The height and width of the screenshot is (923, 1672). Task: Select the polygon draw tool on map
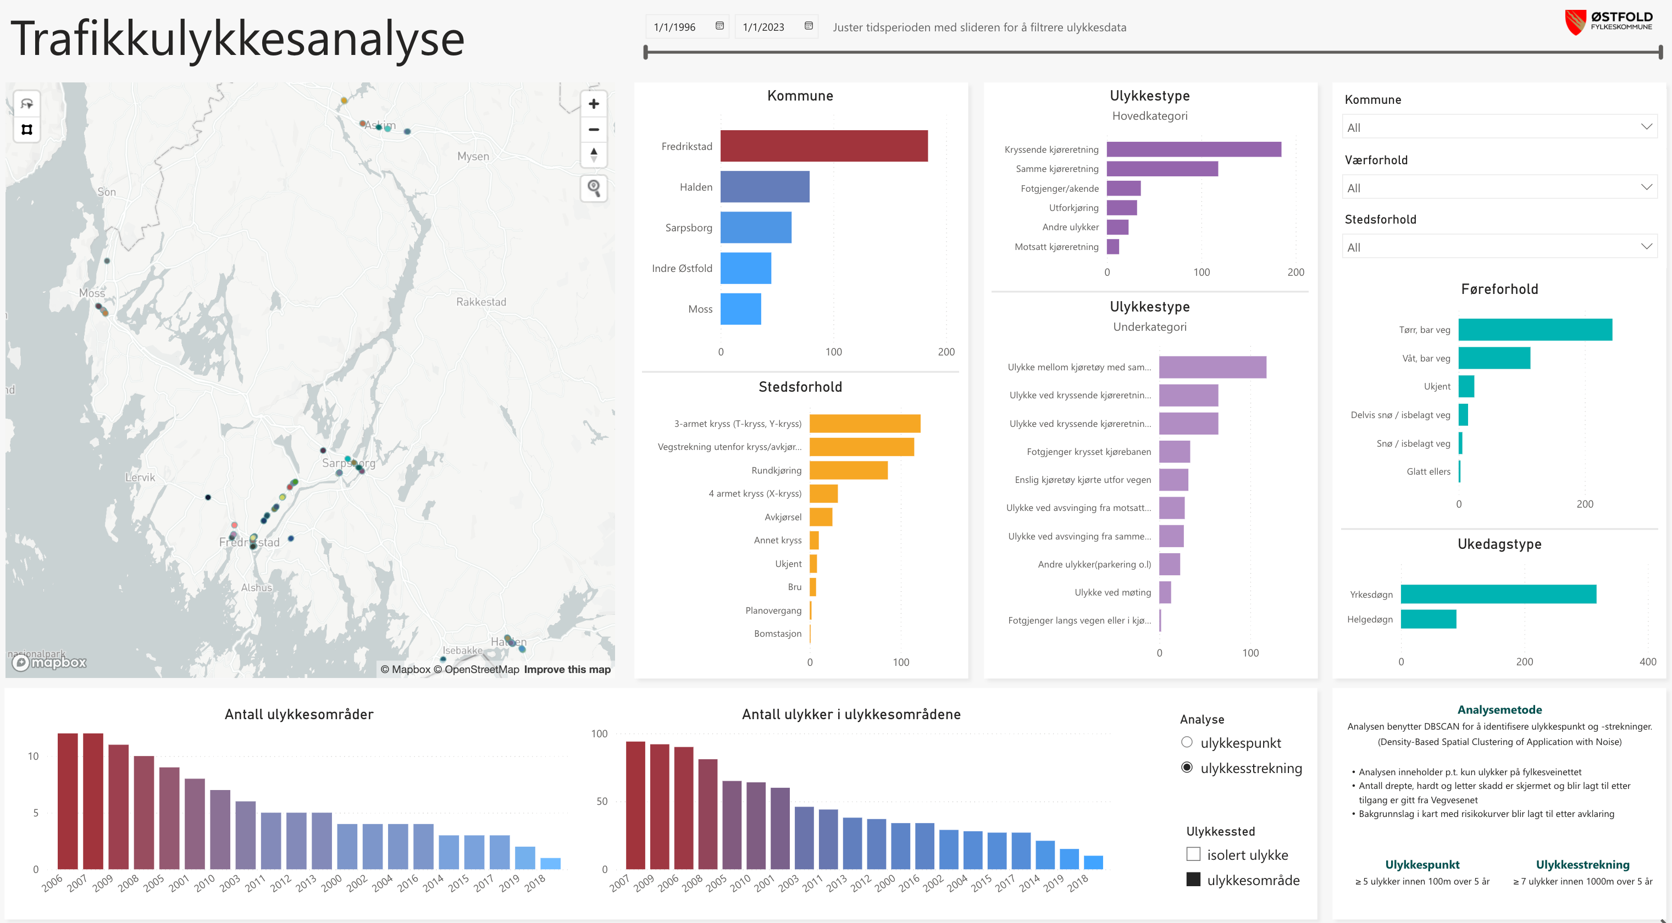(26, 130)
